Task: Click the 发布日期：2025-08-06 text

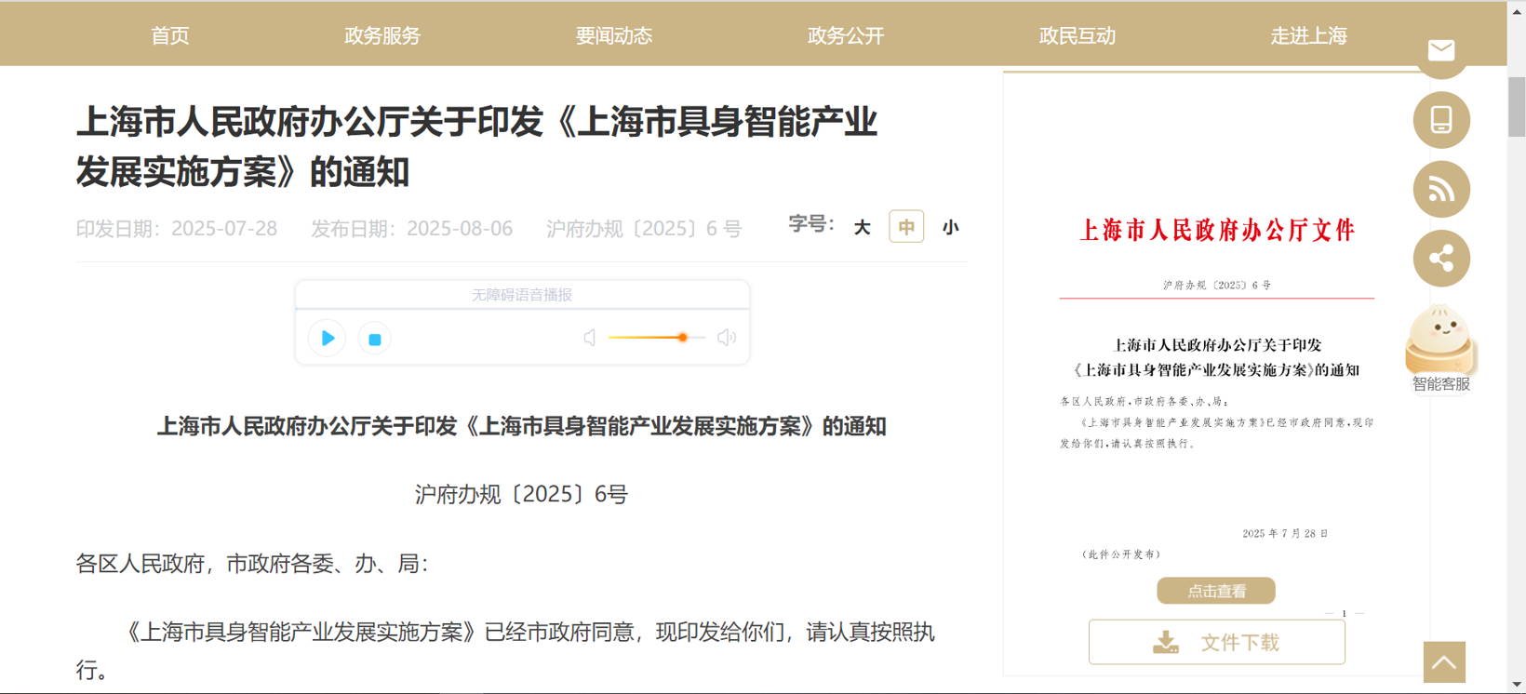Action: point(412,229)
